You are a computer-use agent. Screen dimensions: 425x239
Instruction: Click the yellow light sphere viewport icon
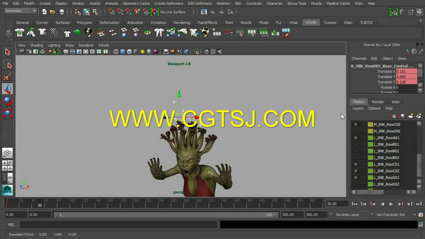pyautogui.click(x=142, y=52)
